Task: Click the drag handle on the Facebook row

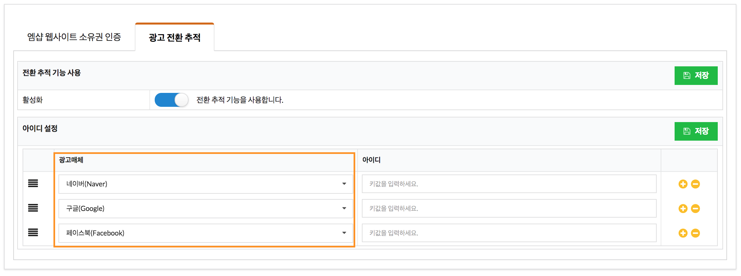Action: [x=33, y=233]
